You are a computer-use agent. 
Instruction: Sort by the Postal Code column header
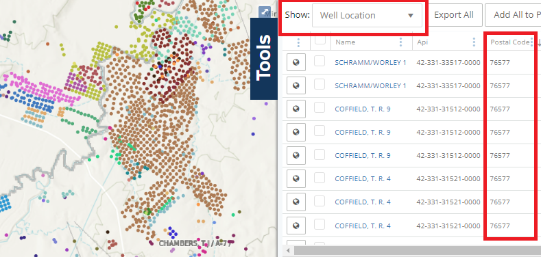click(509, 42)
